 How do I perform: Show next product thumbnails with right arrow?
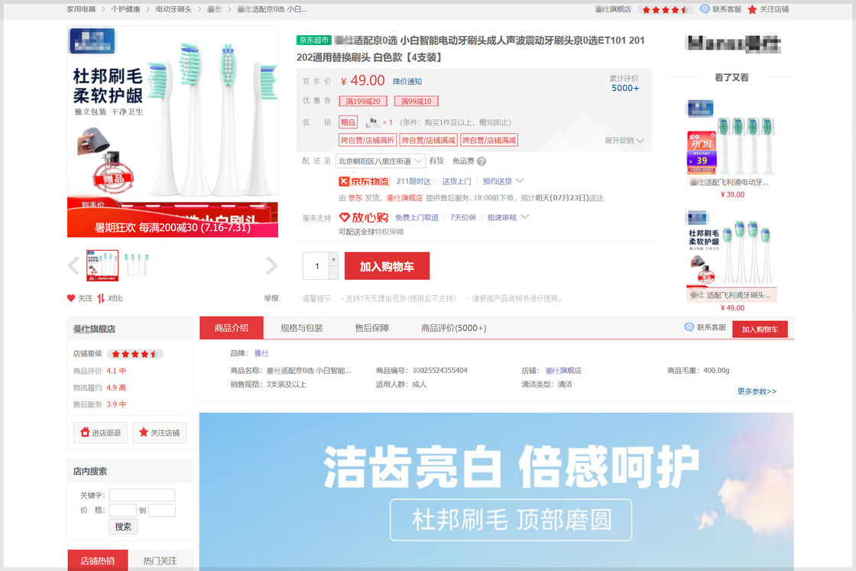[x=271, y=265]
